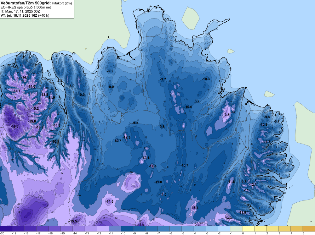
Task: Select the lilac legend swatch between -13 and -12
Action: click(x=91, y=229)
